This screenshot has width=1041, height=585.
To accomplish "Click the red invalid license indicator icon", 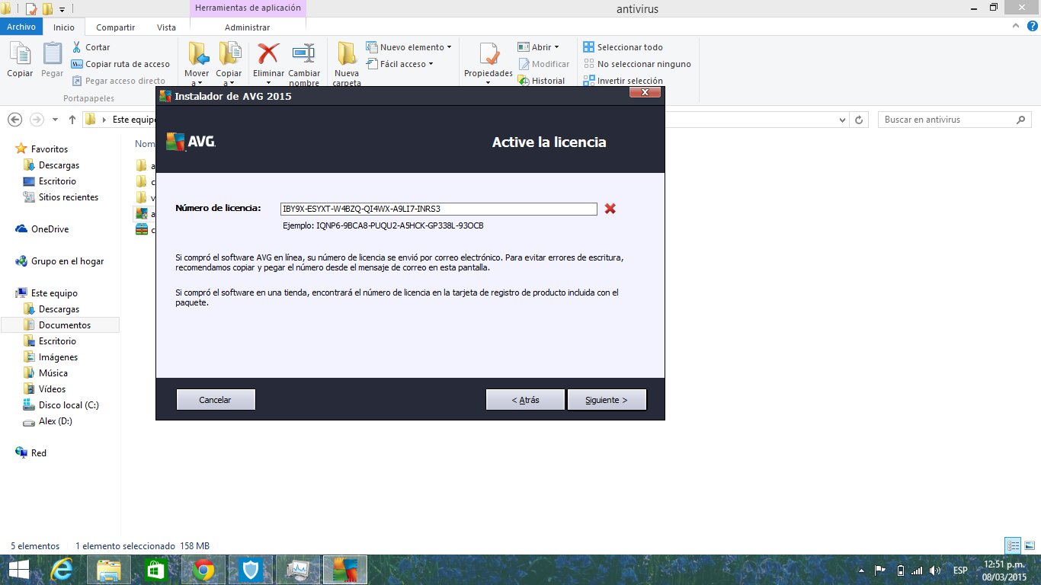I will [610, 208].
